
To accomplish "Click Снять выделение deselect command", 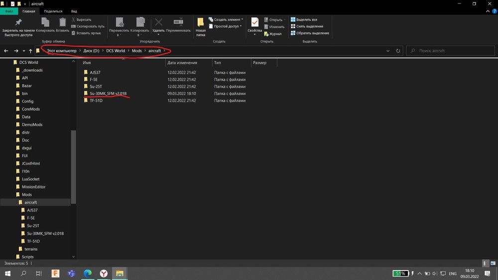I will (x=307, y=26).
